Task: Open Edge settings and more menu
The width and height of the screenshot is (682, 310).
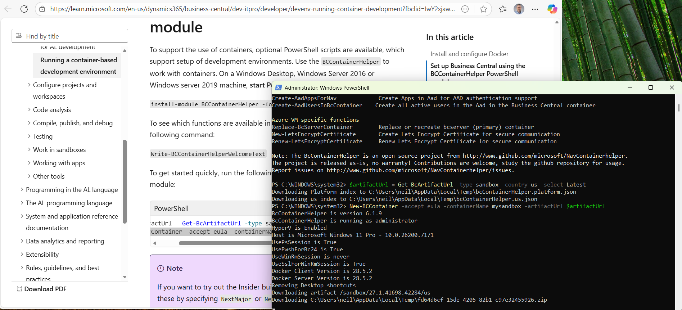Action: pos(535,9)
